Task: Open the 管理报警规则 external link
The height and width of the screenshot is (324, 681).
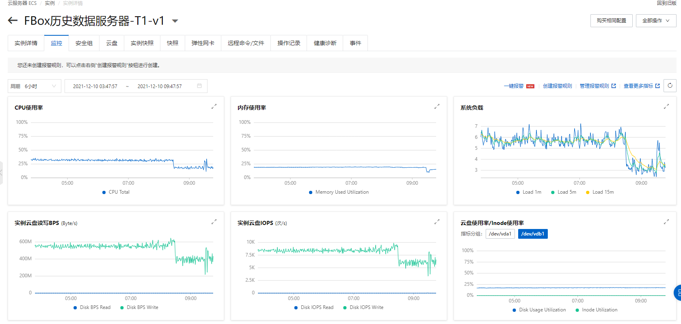Action: (x=598, y=86)
